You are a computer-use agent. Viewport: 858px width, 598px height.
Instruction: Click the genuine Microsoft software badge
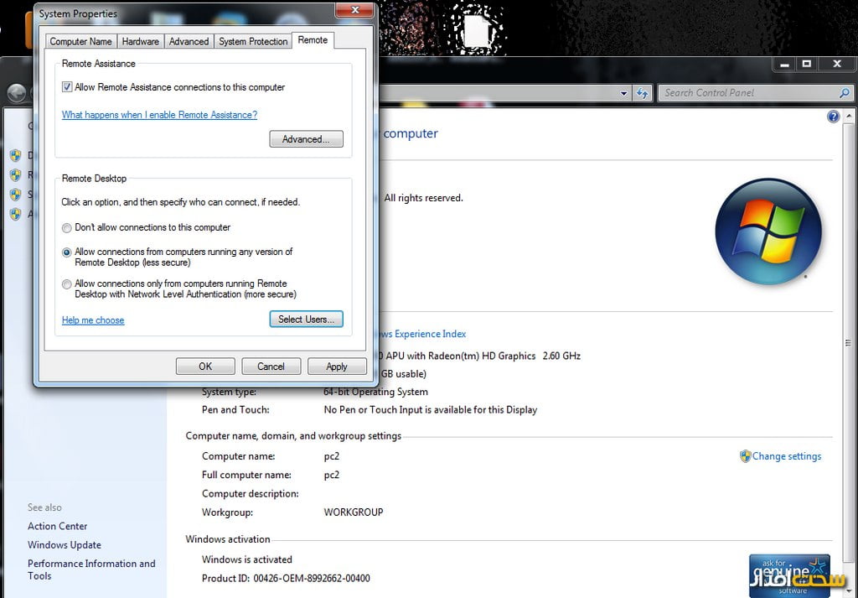pyautogui.click(x=789, y=575)
